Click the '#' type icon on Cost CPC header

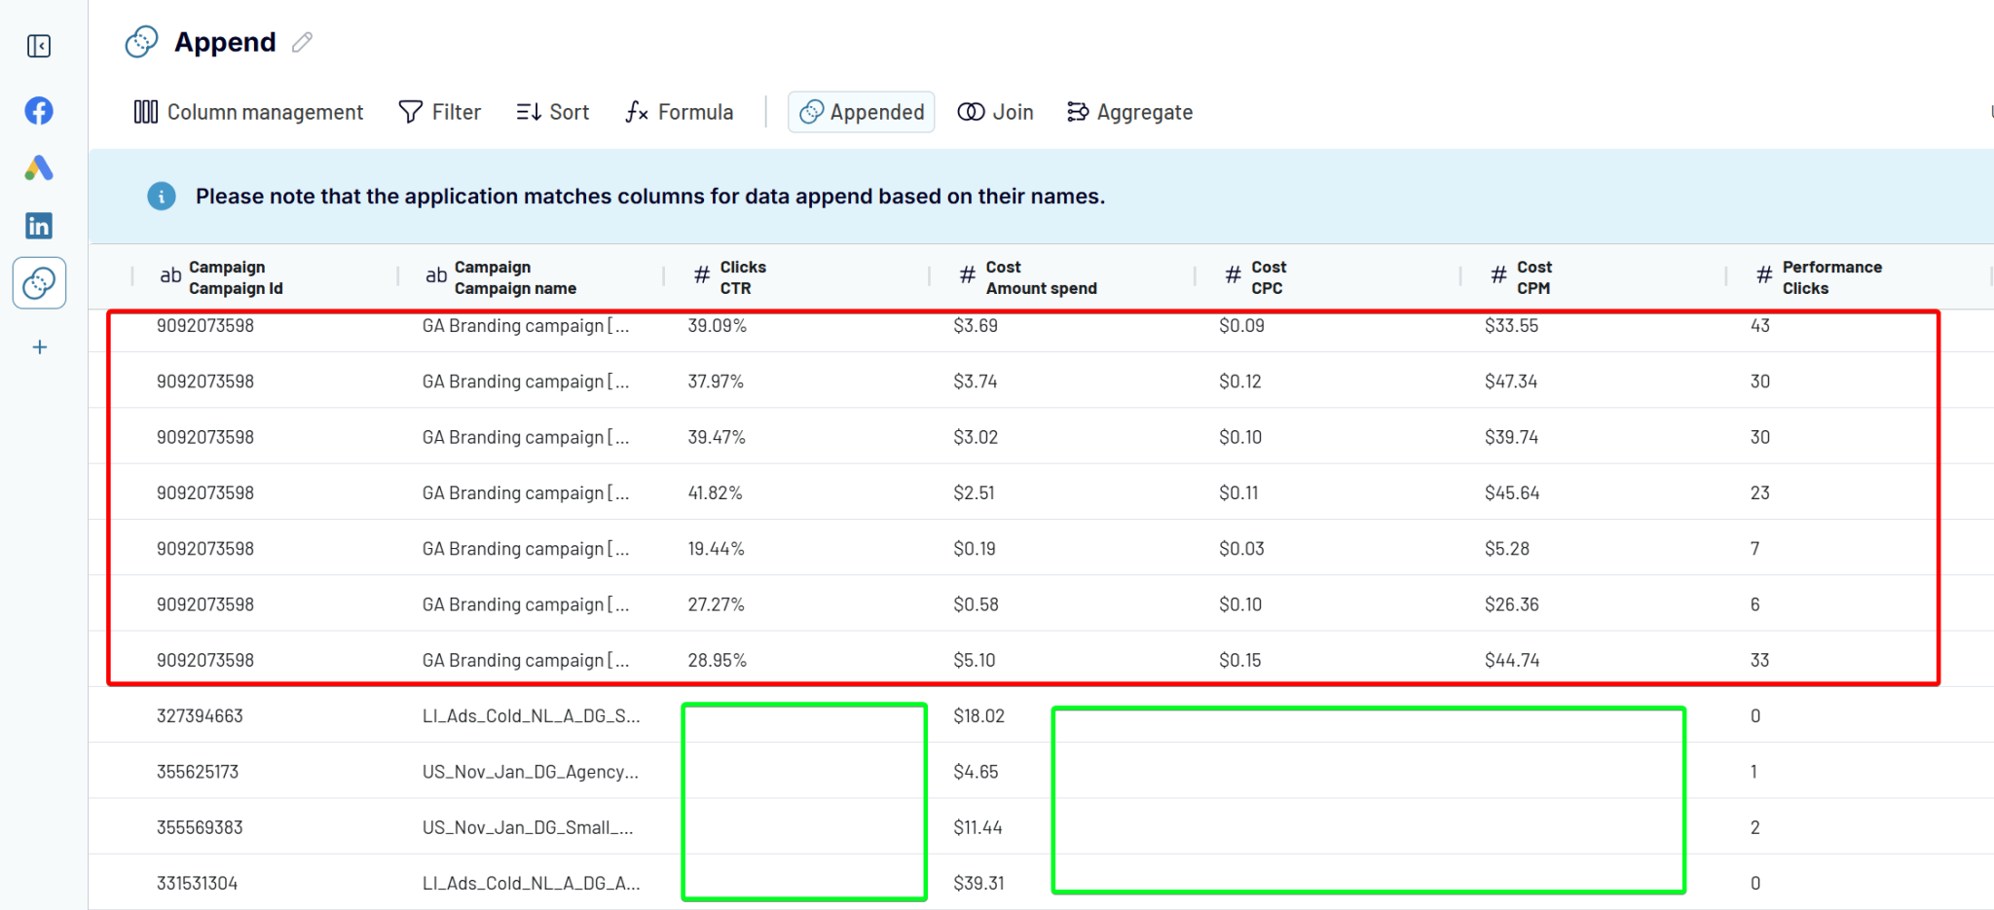click(1234, 275)
